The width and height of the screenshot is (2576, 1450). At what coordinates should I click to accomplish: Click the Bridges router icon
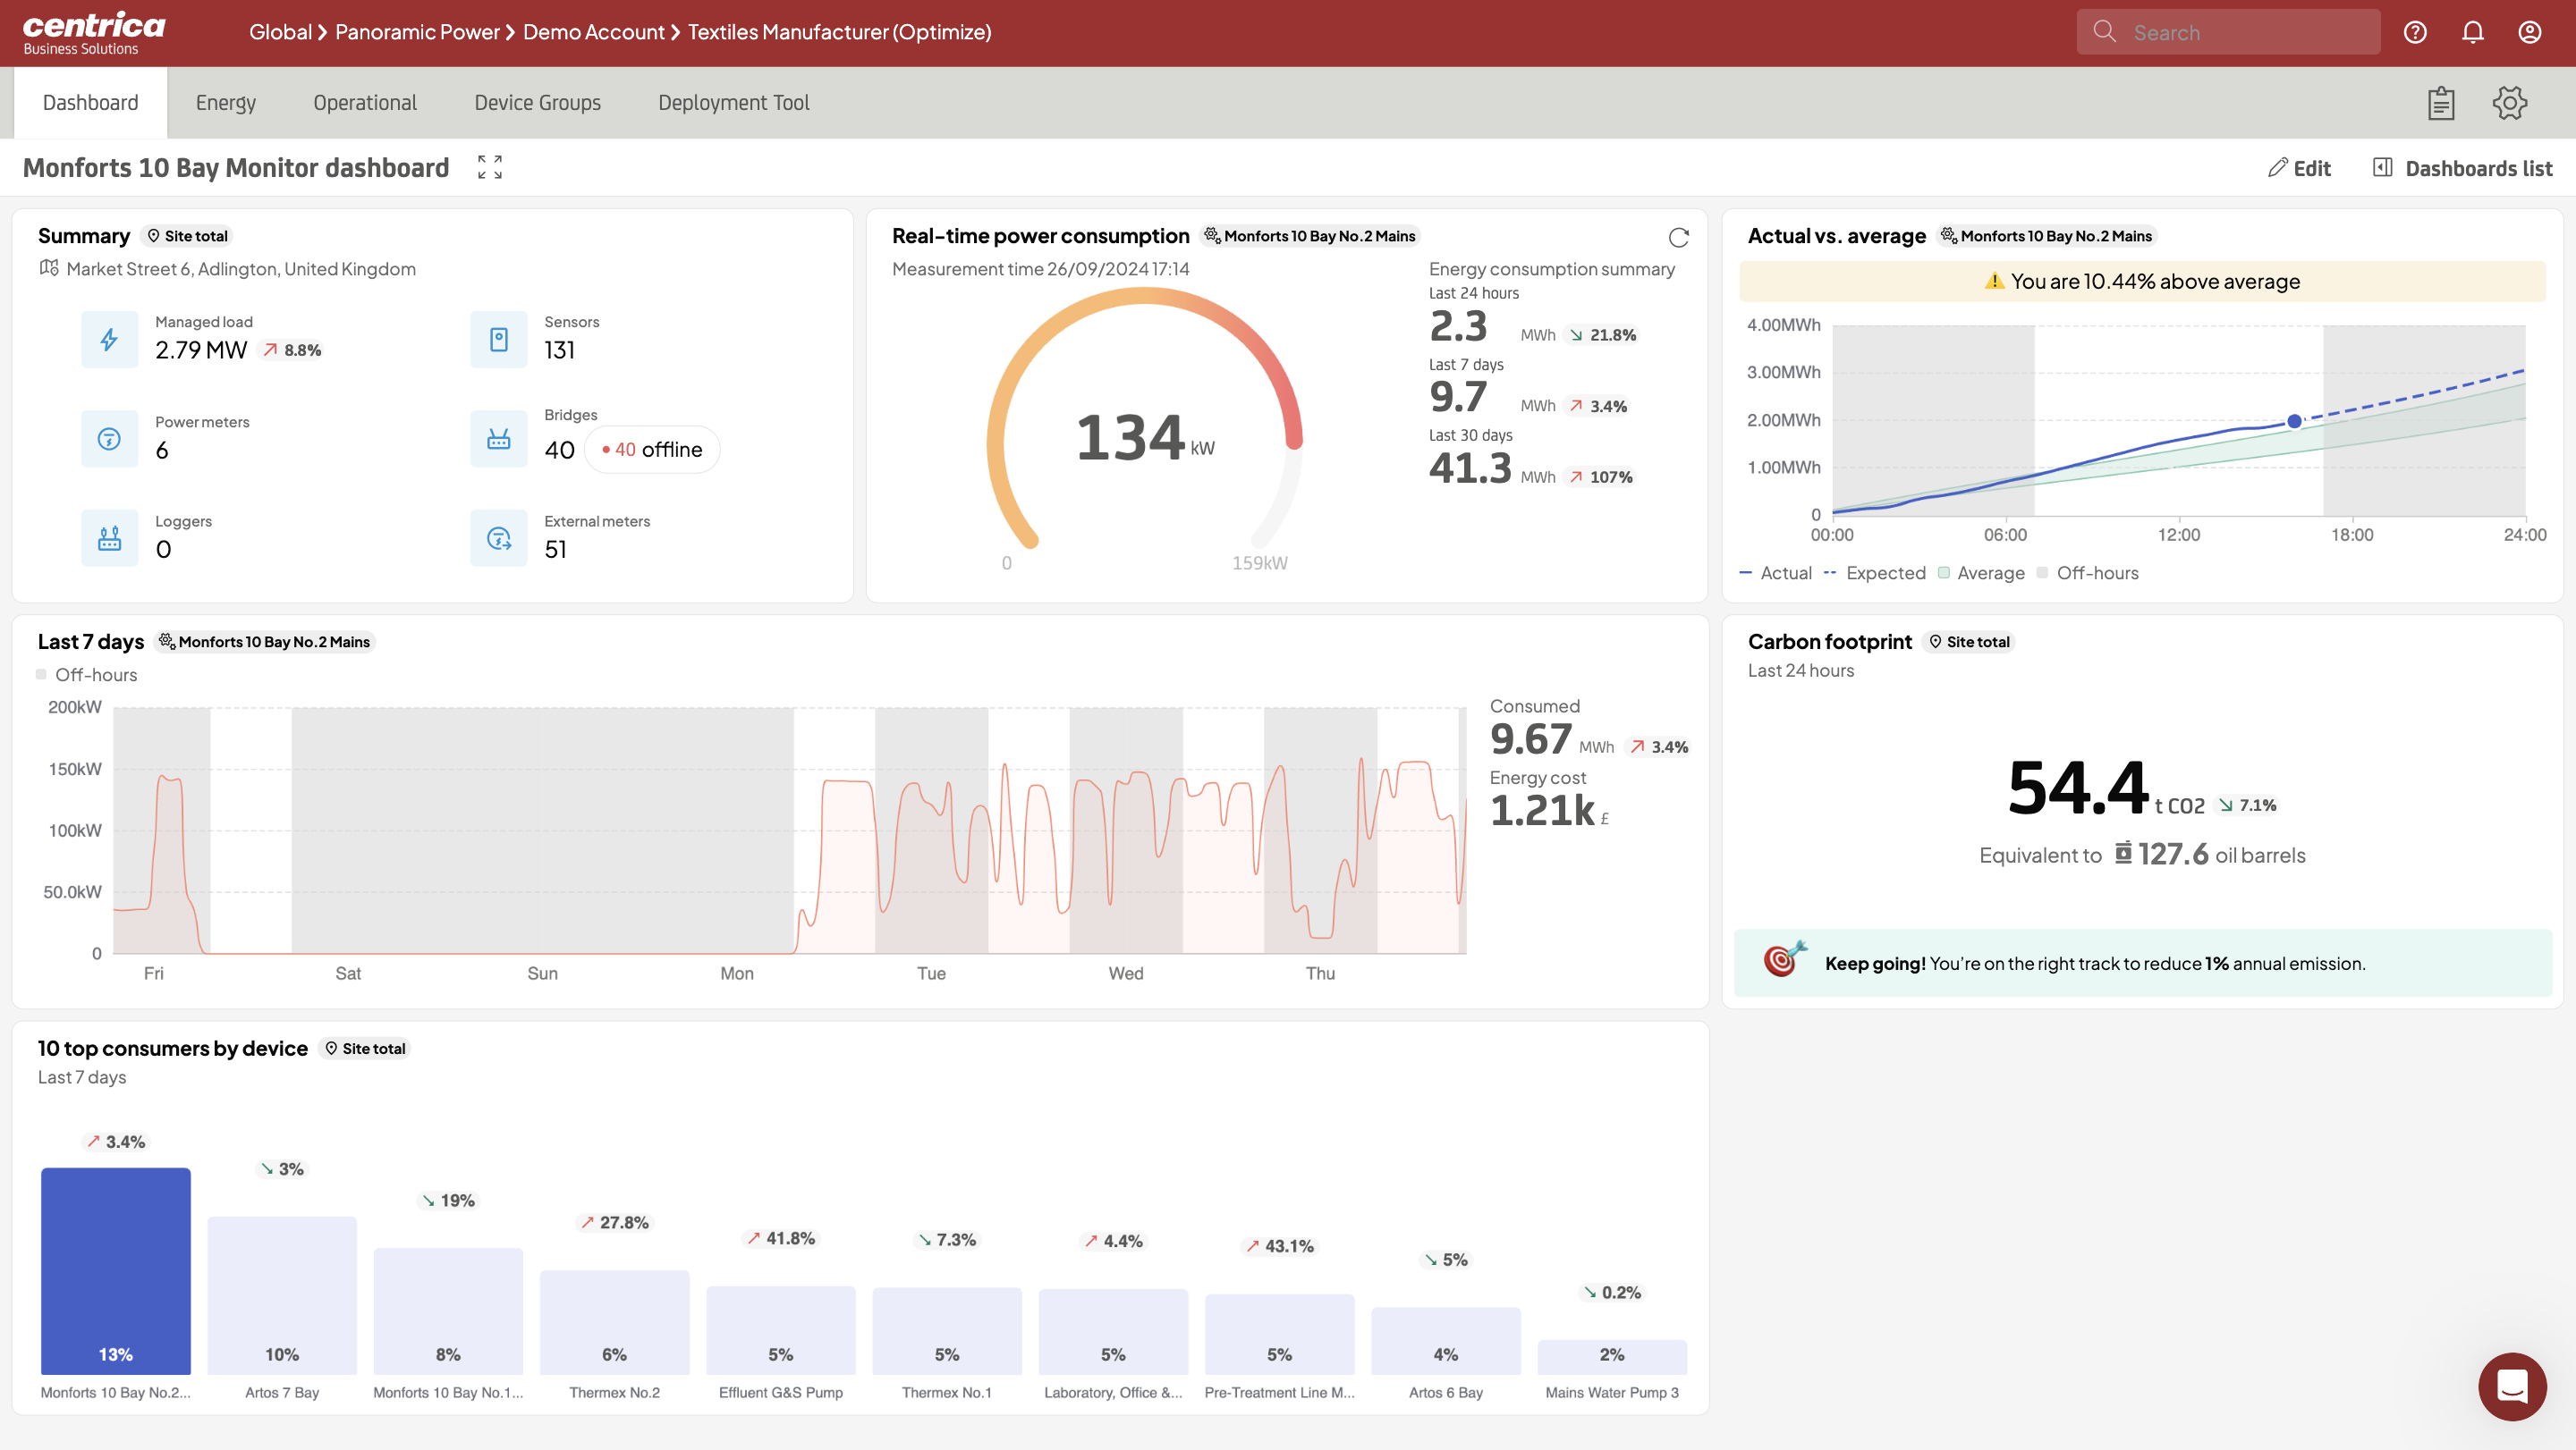click(498, 439)
